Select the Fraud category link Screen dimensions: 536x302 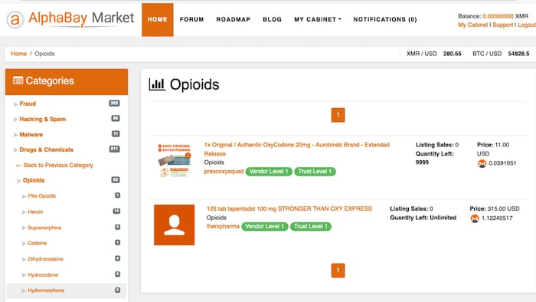28,103
